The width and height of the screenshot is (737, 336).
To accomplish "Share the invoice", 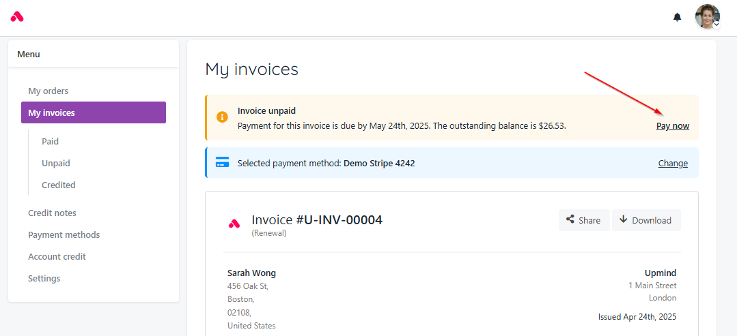I will tap(584, 220).
